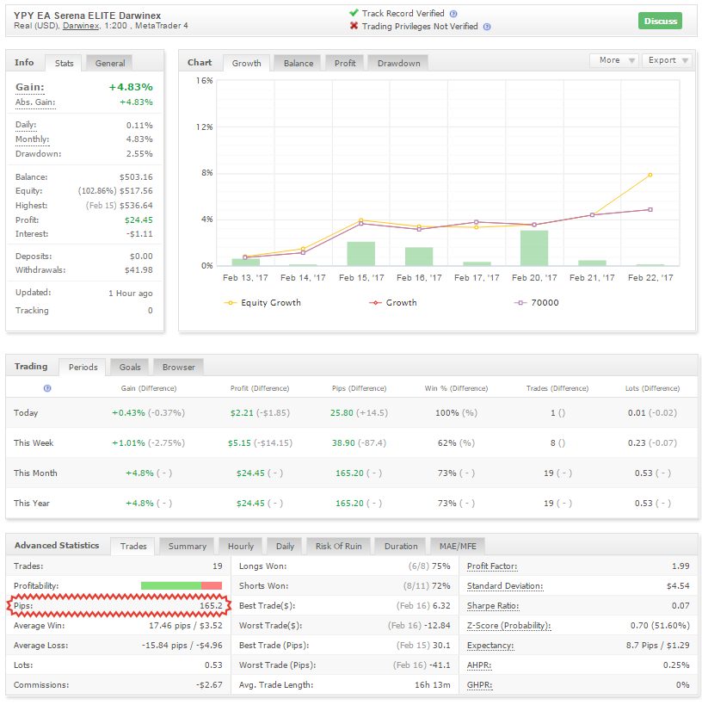702x705 pixels.
Task: Switch to the Stats tab in Info
Action: [x=64, y=64]
